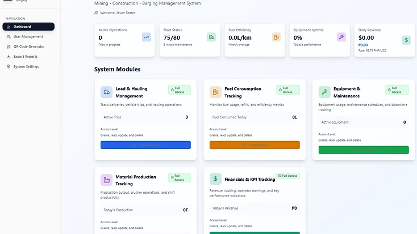Click the $0.00 Daily Revenue value
The height and width of the screenshot is (234, 417).
point(366,37)
